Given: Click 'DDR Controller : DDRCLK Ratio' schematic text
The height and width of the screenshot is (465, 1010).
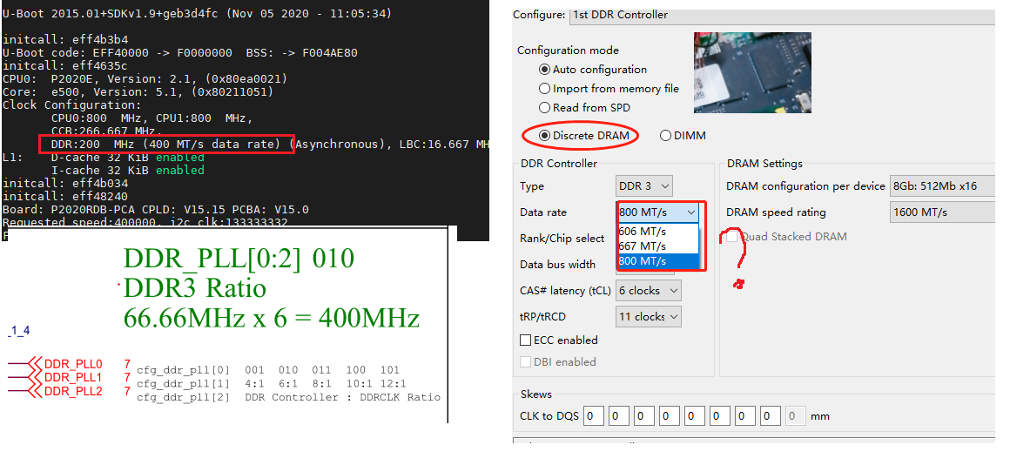Looking at the screenshot, I should coord(343,397).
